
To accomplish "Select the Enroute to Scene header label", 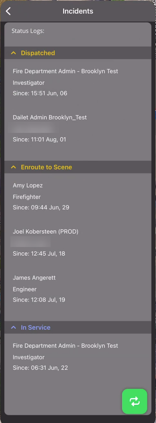I will click(x=46, y=167).
